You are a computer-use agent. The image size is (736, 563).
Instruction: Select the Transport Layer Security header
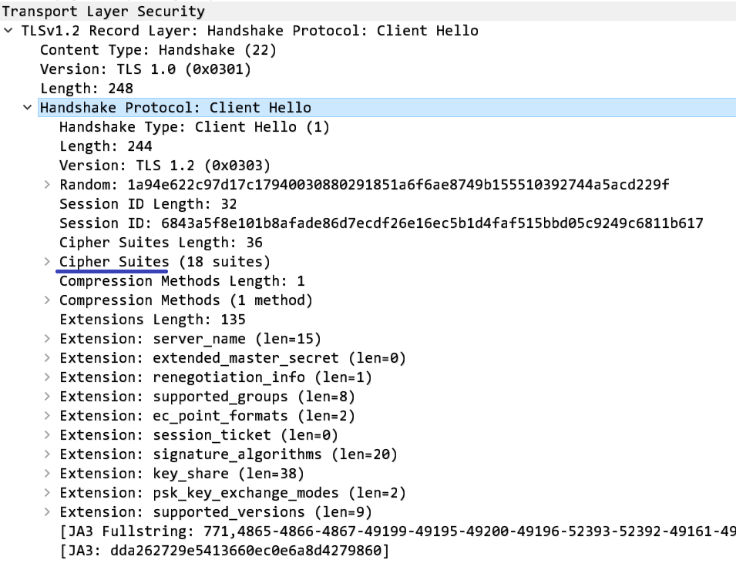(x=104, y=12)
